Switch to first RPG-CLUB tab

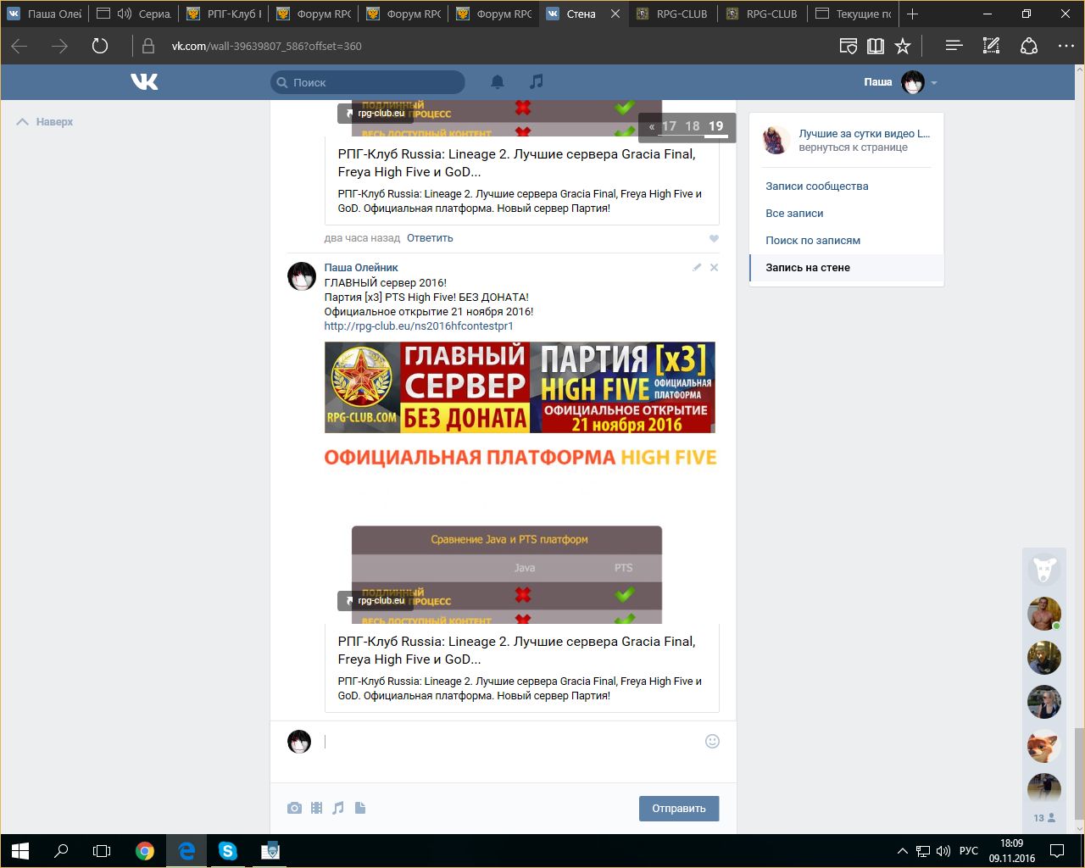coord(673,14)
